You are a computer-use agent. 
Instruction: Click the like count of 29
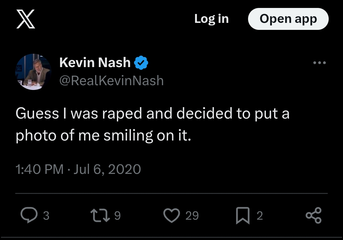tap(192, 216)
